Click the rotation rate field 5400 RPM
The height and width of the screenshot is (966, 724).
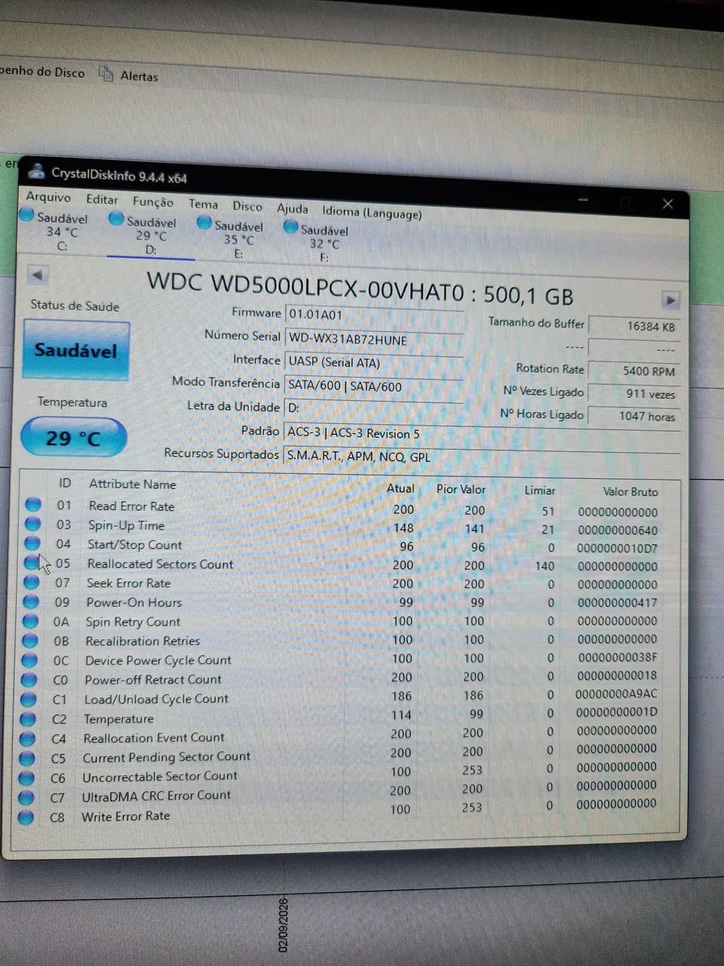[633, 371]
